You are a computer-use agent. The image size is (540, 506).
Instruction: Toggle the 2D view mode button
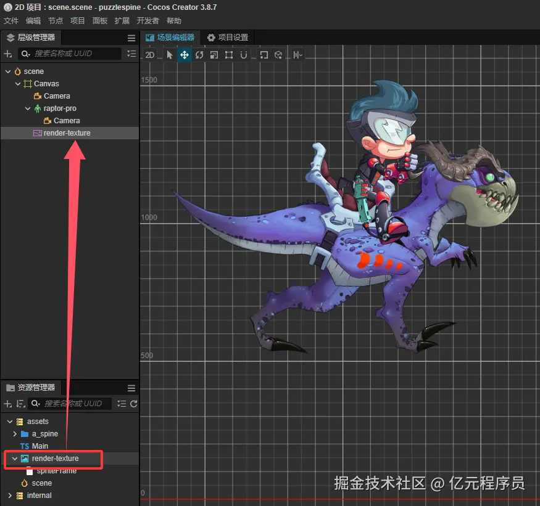150,55
